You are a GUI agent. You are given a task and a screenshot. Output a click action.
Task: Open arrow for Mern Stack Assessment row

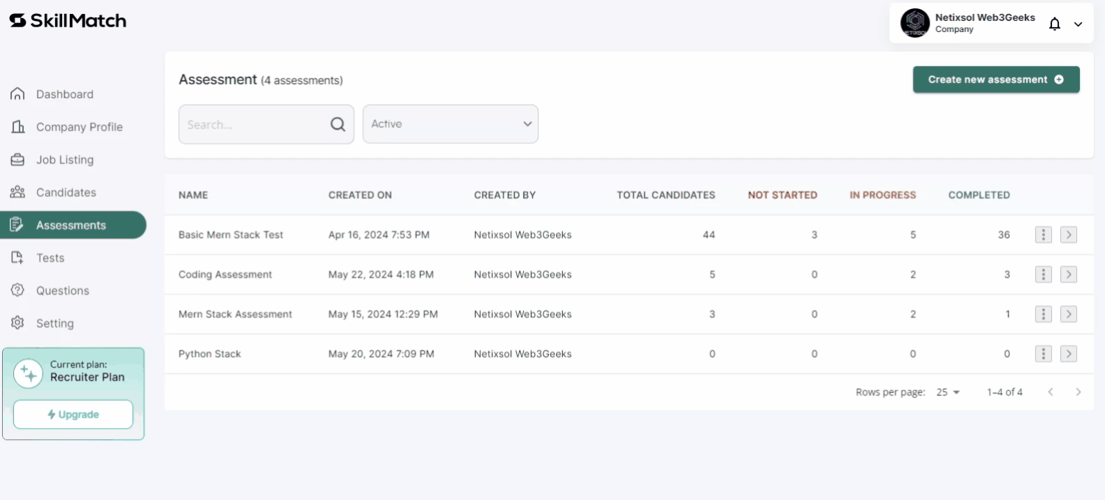click(1068, 314)
